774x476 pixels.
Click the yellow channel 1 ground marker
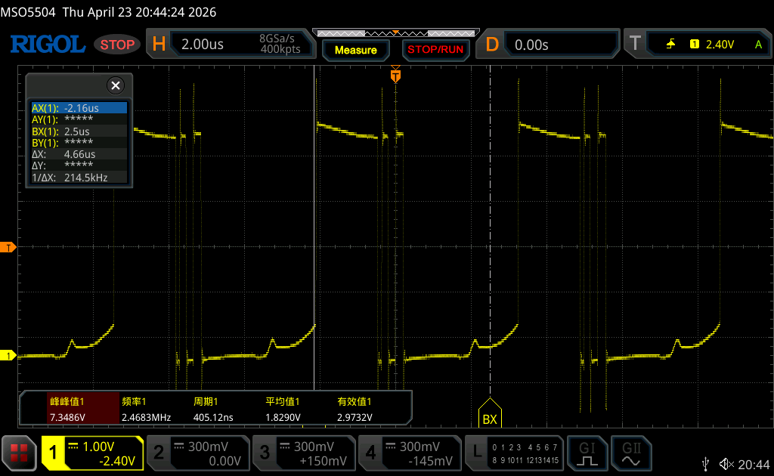click(8, 355)
